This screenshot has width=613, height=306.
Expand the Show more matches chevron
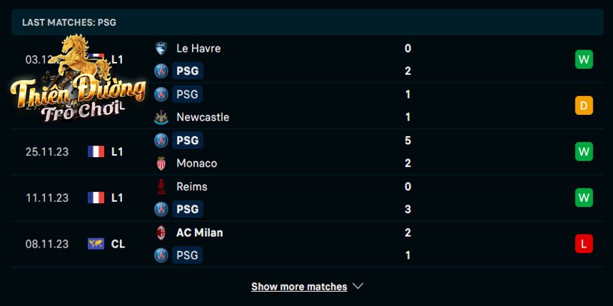358,286
